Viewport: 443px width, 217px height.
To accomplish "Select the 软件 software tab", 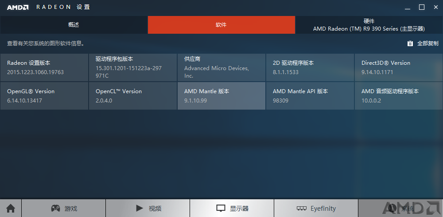I will pyautogui.click(x=221, y=25).
